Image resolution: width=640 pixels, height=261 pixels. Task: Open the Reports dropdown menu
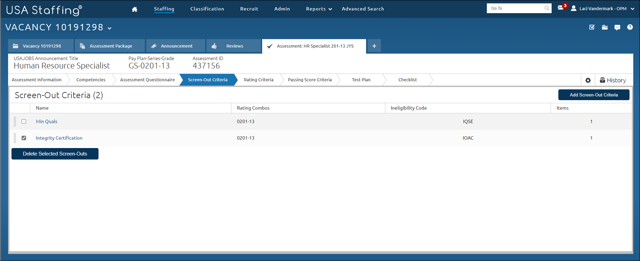[319, 9]
